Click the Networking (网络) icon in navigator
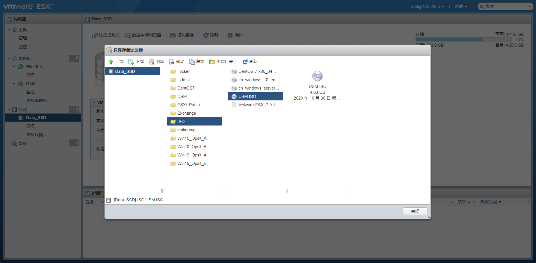Screen dimensions: 536x263 click(x=14, y=143)
